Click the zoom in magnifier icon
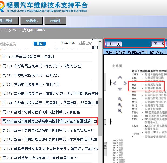The width and height of the screenshot is (167, 163). [120, 105]
